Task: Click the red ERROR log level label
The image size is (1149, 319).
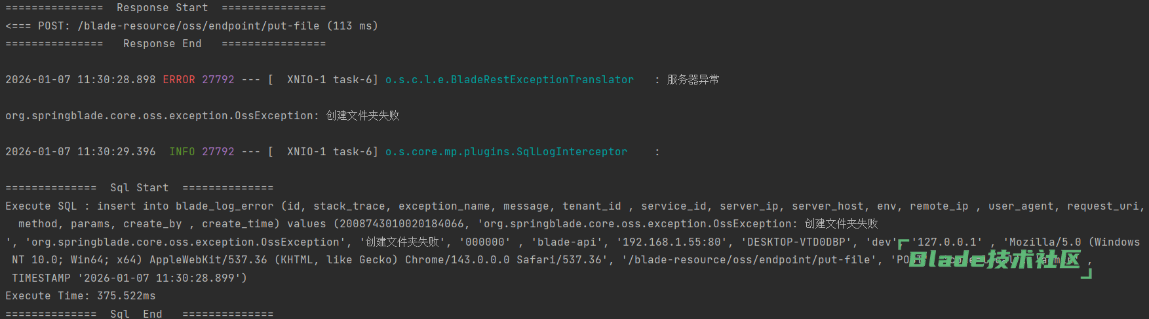Action: pos(179,80)
